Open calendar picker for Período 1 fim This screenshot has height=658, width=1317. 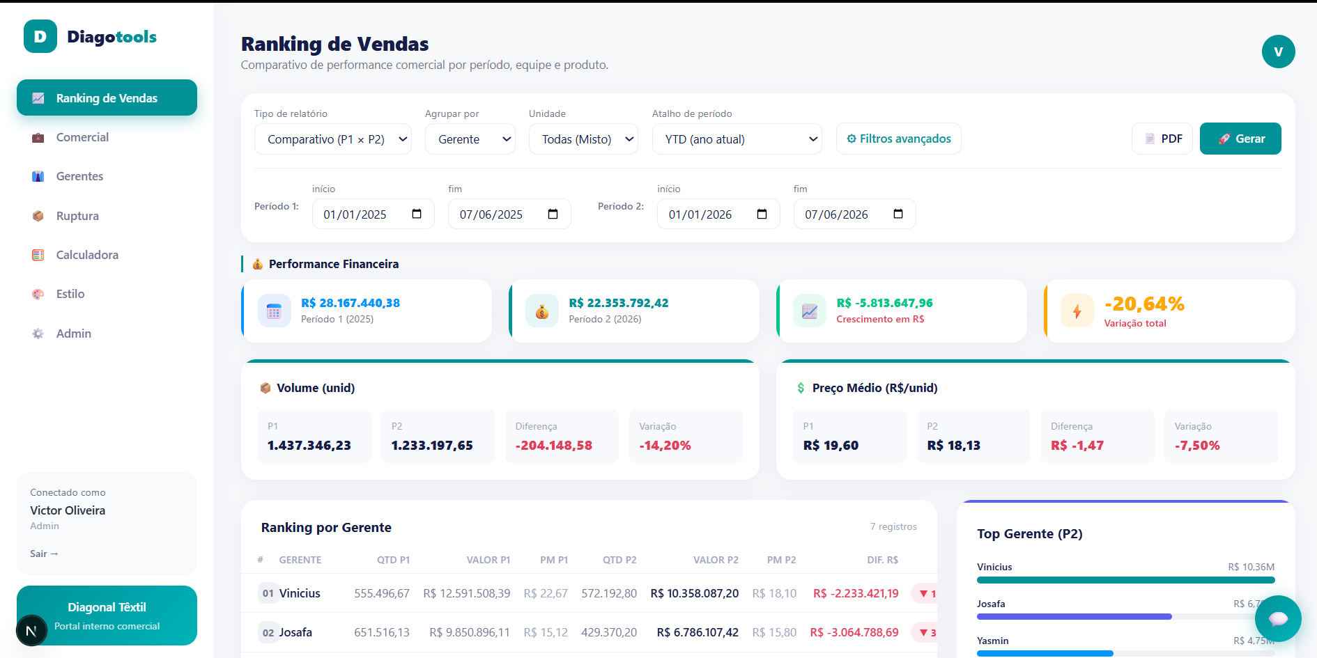pos(553,214)
